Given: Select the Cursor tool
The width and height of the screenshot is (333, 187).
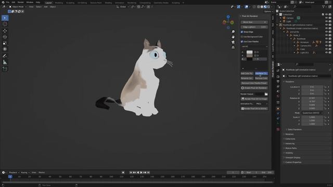Looking at the screenshot, I should [5, 24].
